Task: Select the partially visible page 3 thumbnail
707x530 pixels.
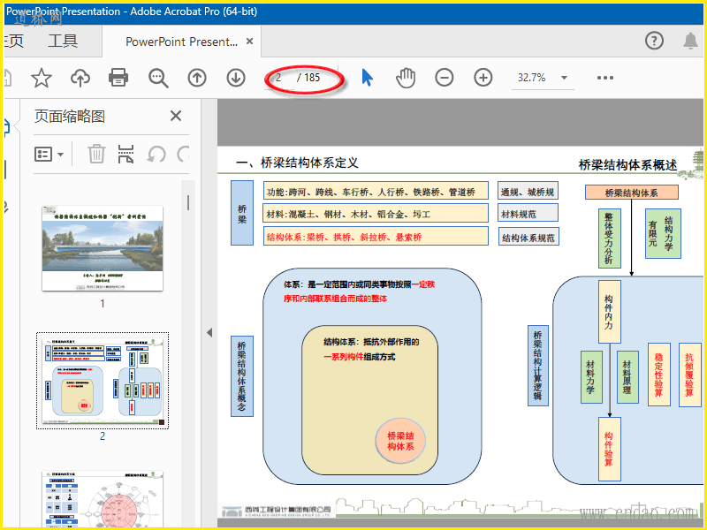Action: pyautogui.click(x=103, y=499)
